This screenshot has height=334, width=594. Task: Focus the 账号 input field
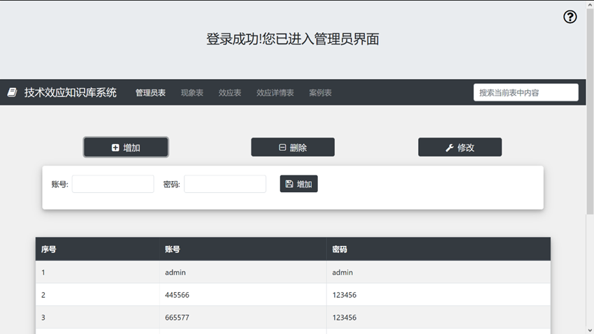(113, 184)
